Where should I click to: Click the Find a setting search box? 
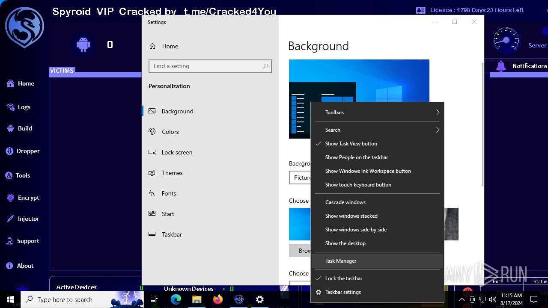point(210,66)
